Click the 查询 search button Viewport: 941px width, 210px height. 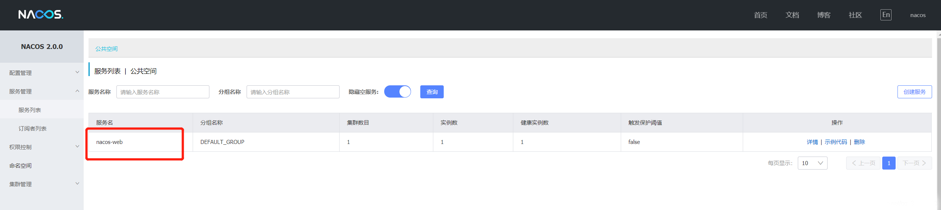pos(431,92)
